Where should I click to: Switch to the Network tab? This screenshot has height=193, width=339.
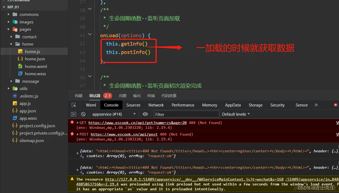point(156,105)
